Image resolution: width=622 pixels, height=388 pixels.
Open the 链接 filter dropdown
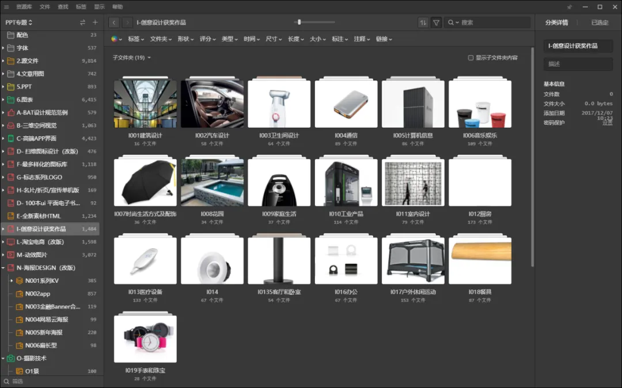point(384,39)
